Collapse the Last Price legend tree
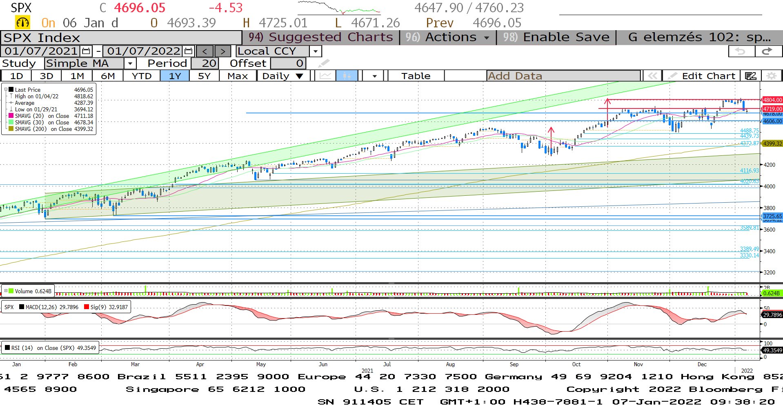The height and width of the screenshot is (418, 783). coord(6,89)
